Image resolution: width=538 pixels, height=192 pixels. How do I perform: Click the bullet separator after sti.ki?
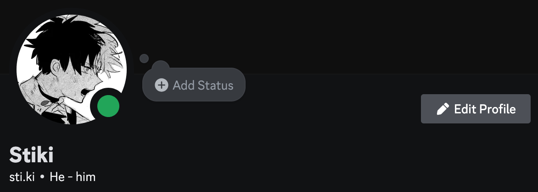click(42, 177)
